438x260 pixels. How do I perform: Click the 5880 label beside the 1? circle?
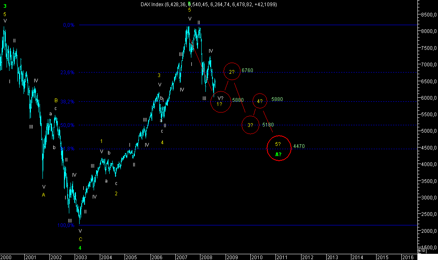tap(238, 100)
